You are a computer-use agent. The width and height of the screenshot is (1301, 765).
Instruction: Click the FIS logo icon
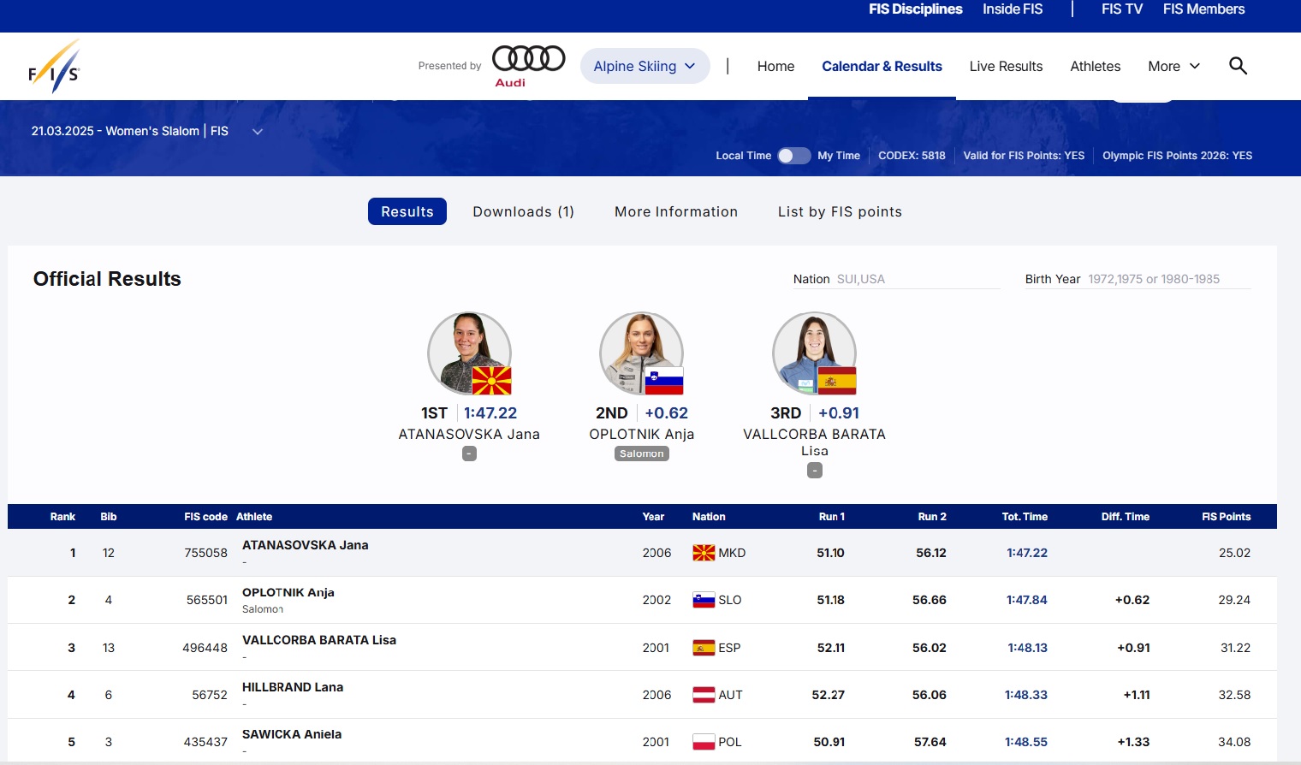(54, 67)
